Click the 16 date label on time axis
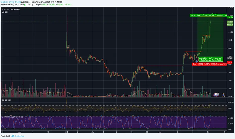Screen dimensions: 235x139 [192, 132]
